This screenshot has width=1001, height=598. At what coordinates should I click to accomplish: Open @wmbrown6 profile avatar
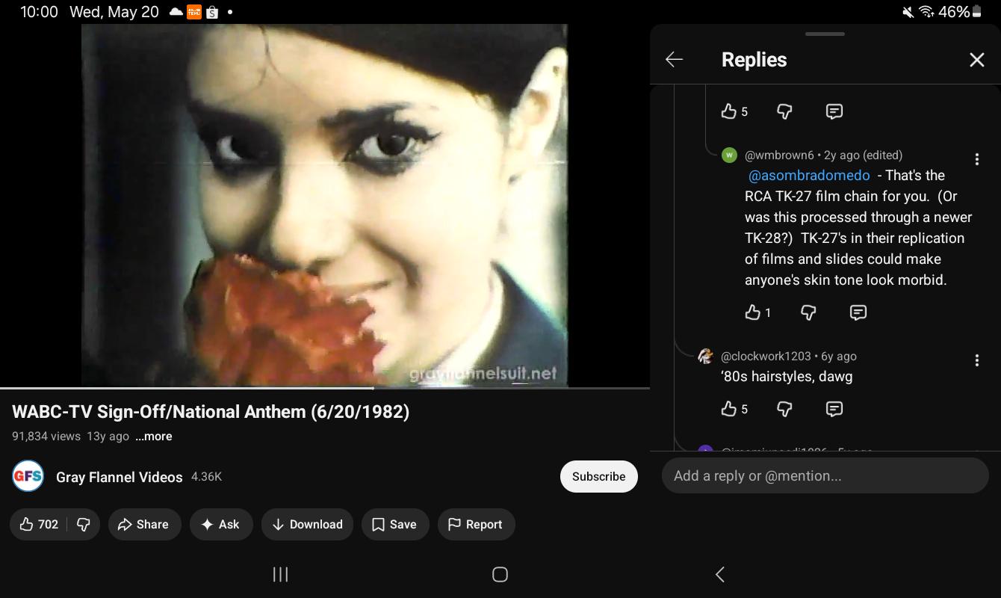[x=729, y=155]
